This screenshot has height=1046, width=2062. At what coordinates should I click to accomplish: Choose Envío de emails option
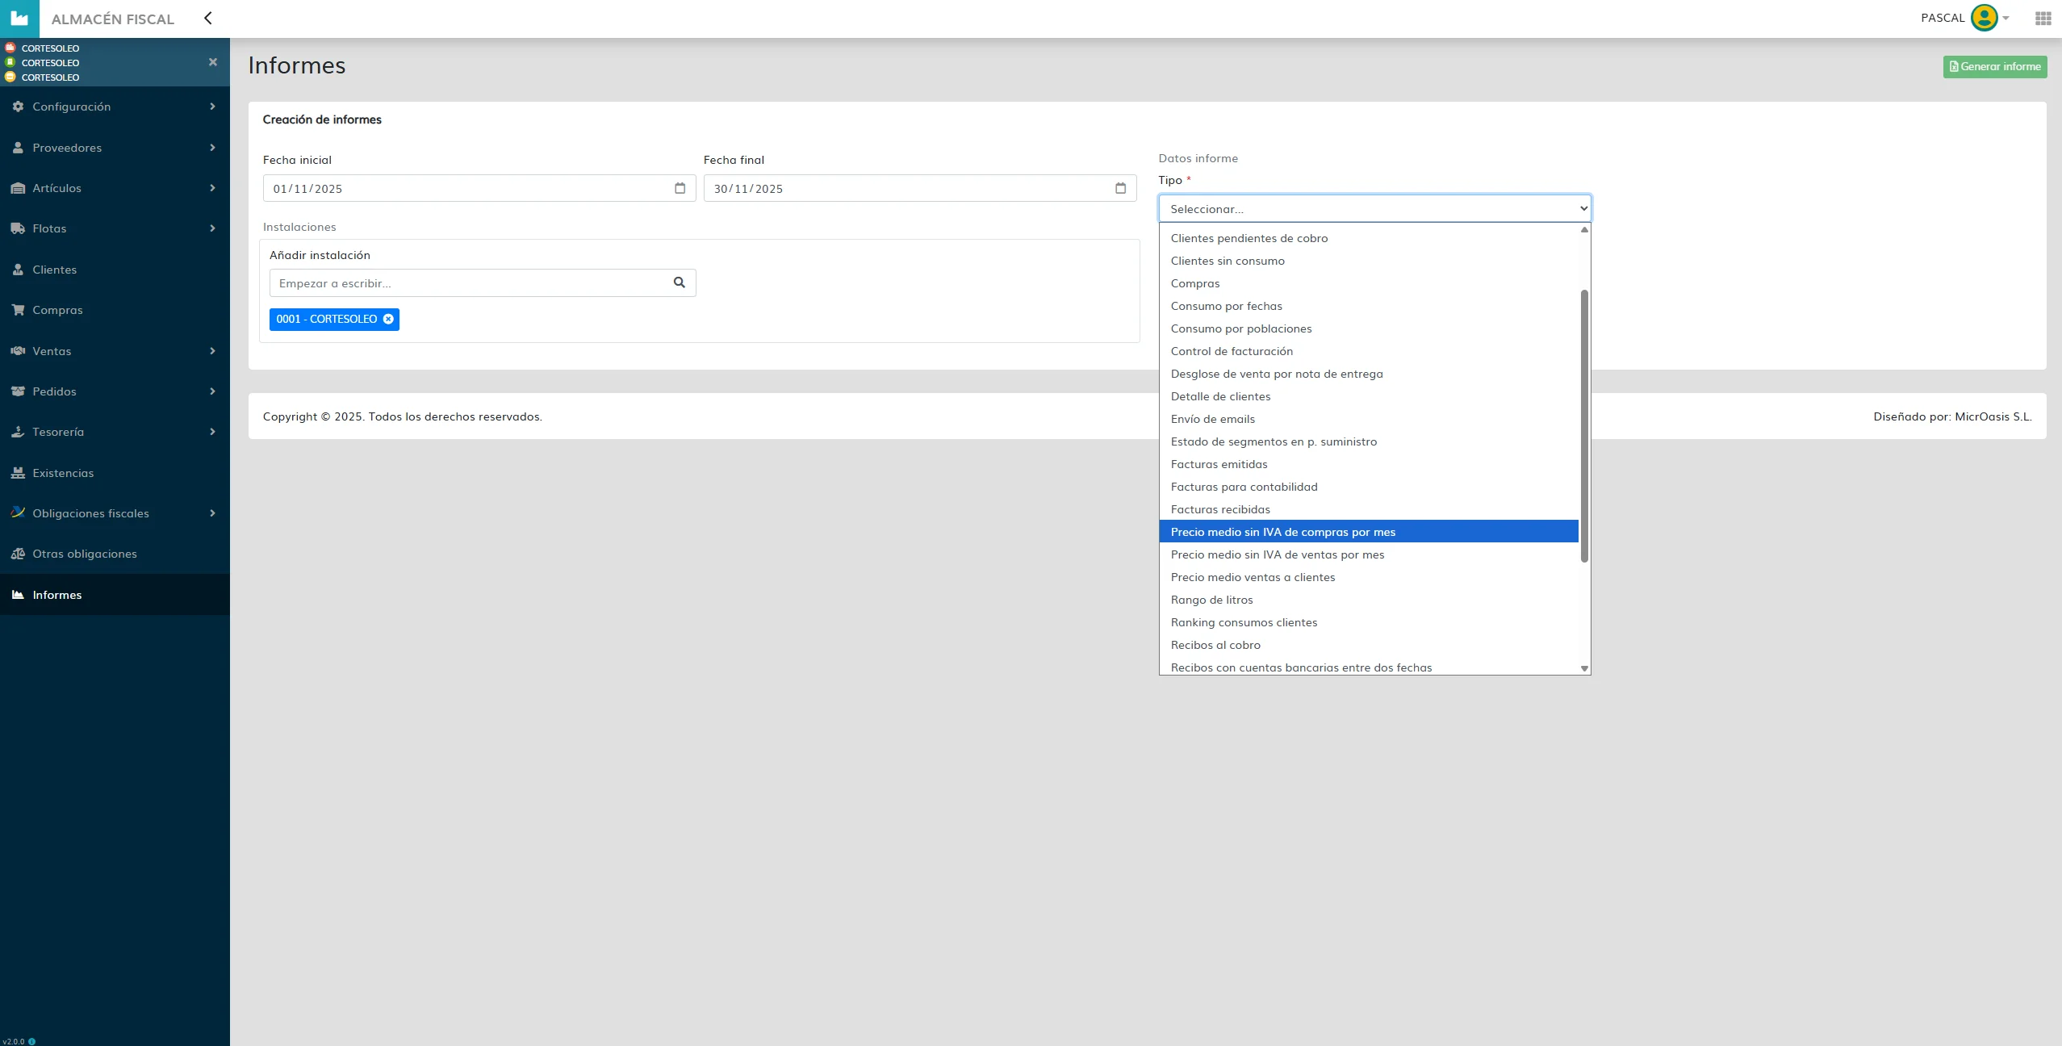click(x=1369, y=418)
